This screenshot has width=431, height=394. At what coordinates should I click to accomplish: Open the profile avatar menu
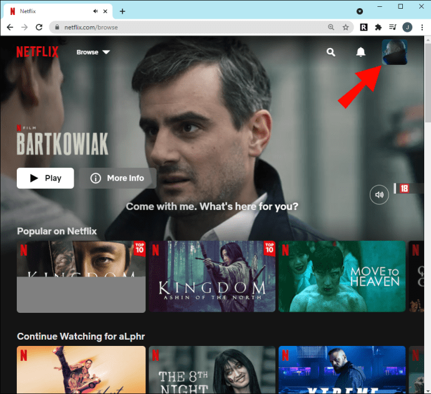(x=394, y=52)
